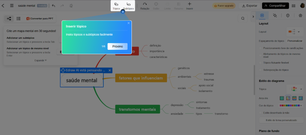
Task: Open the apps grid icon
Action: (x=293, y=6)
